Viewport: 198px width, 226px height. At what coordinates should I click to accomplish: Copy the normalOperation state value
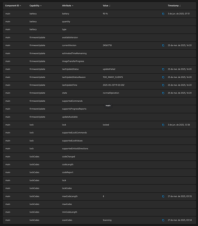coord(163,93)
